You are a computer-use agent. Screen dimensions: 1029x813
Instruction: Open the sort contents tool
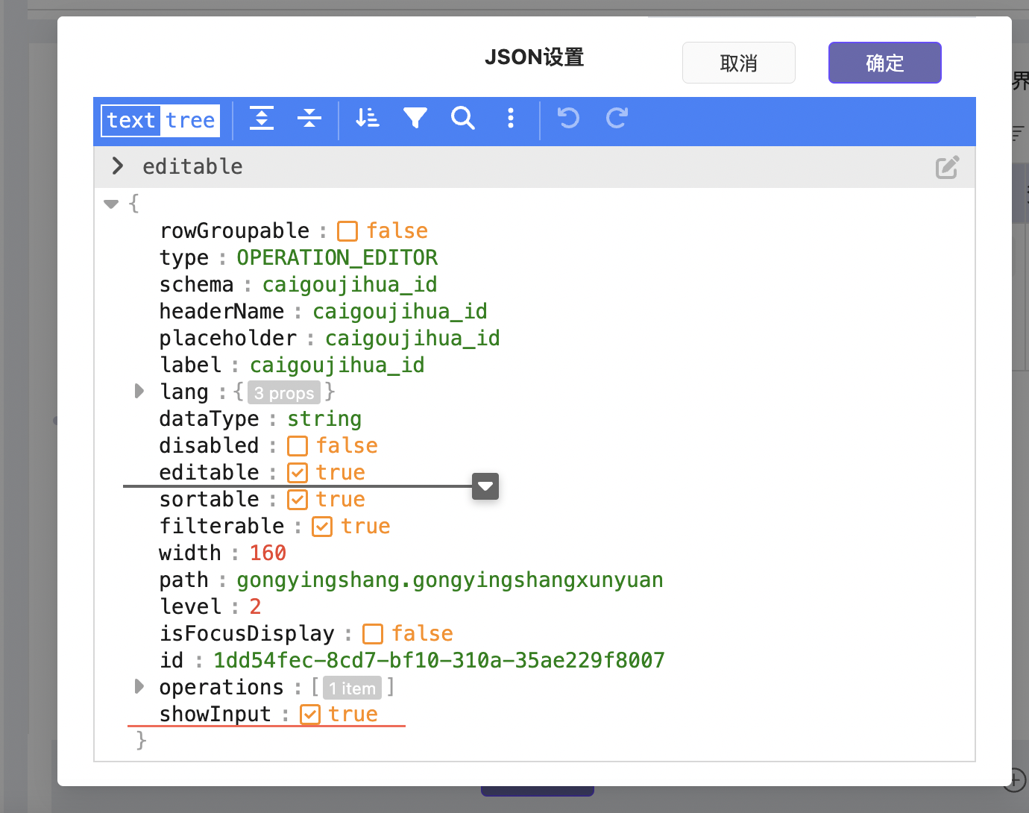(x=367, y=119)
